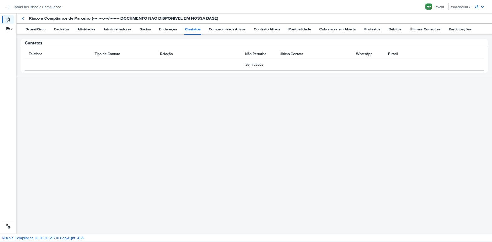The height and width of the screenshot is (242, 492).
Task: Expand the folder item in sidebar
Action: click(x=9, y=29)
